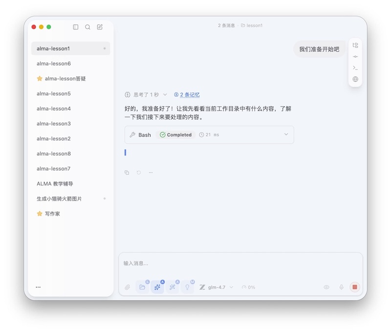Enable voice input with the microphone icon
The image size is (391, 332).
click(341, 287)
